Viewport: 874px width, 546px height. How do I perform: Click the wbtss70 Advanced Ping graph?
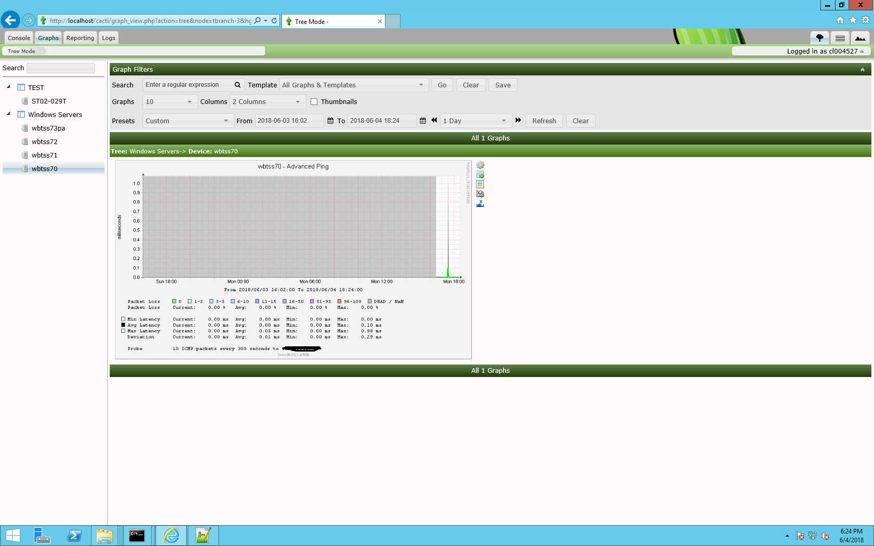pyautogui.click(x=293, y=259)
